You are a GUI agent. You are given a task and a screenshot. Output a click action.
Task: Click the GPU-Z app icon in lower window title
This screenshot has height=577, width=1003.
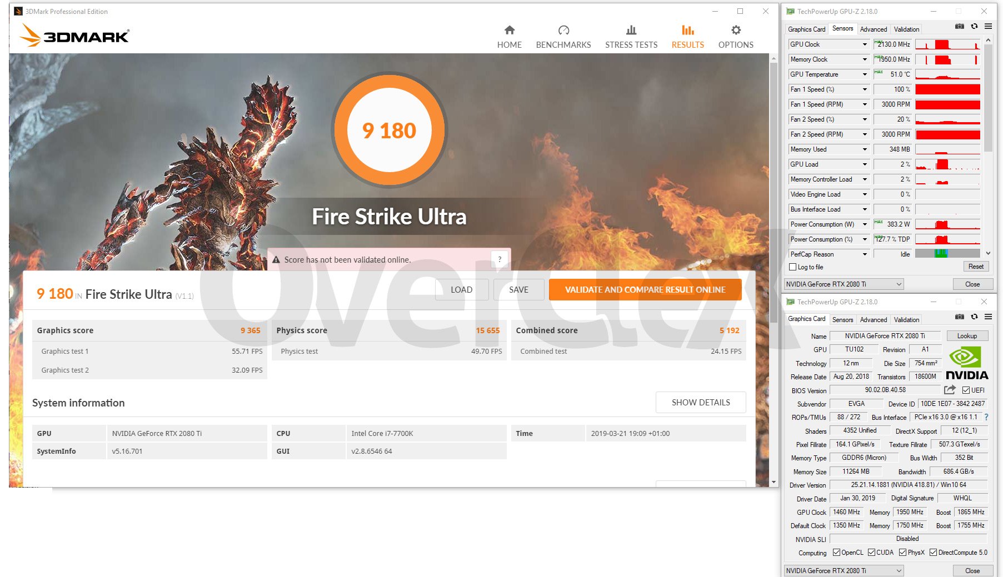pyautogui.click(x=790, y=302)
